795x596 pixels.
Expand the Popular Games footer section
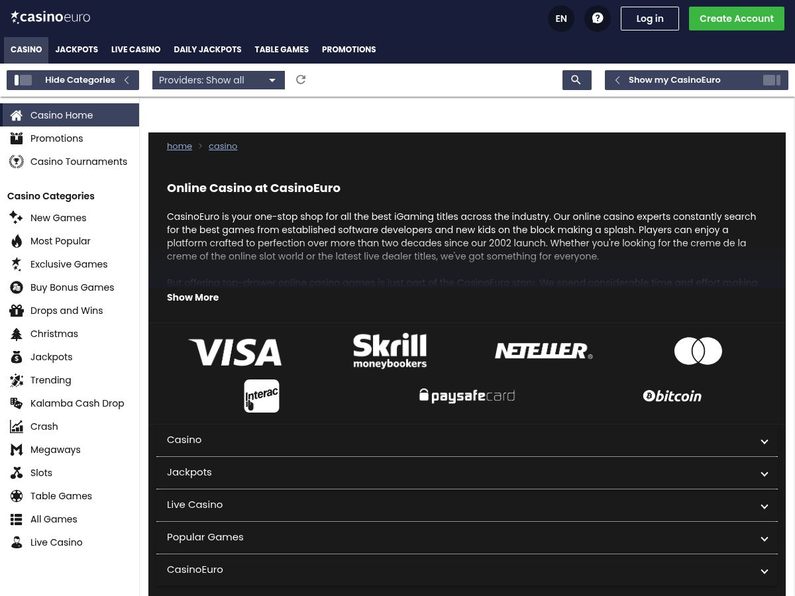coord(467,538)
